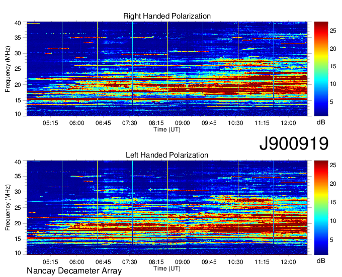342x277 pixels.
Task: Click the J900919 observation label
Action: pyautogui.click(x=294, y=144)
